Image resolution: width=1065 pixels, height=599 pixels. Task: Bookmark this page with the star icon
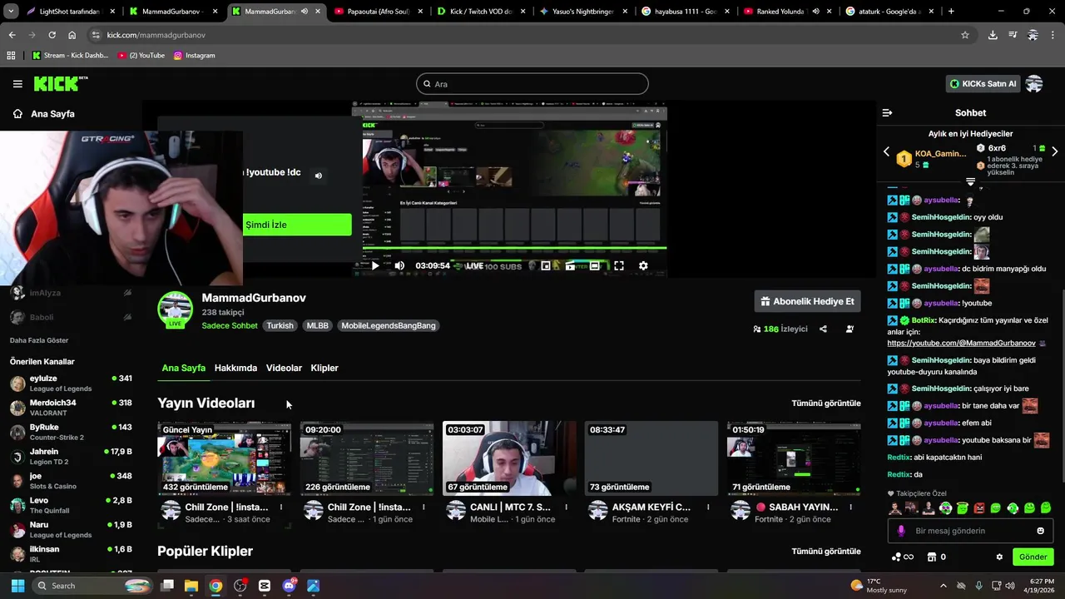(x=965, y=35)
